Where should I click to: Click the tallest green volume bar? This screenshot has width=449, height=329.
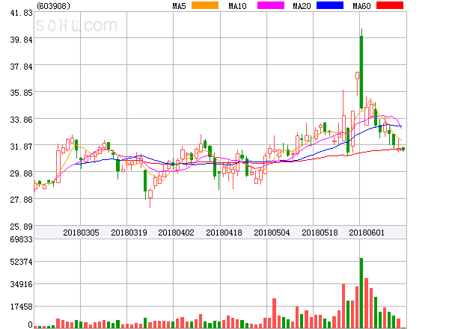tap(361, 293)
